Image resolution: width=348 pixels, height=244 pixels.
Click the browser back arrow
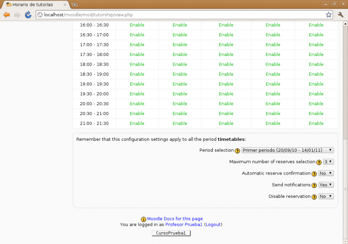6,15
